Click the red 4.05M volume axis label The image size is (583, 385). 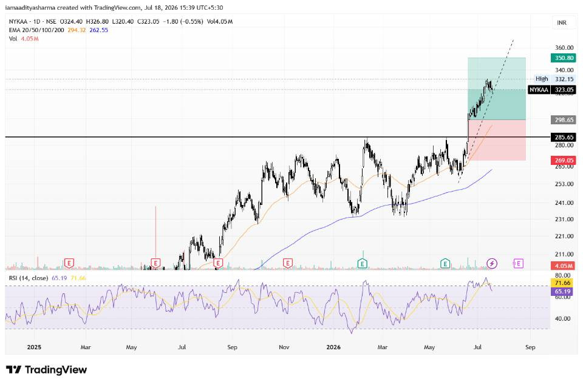564,266
